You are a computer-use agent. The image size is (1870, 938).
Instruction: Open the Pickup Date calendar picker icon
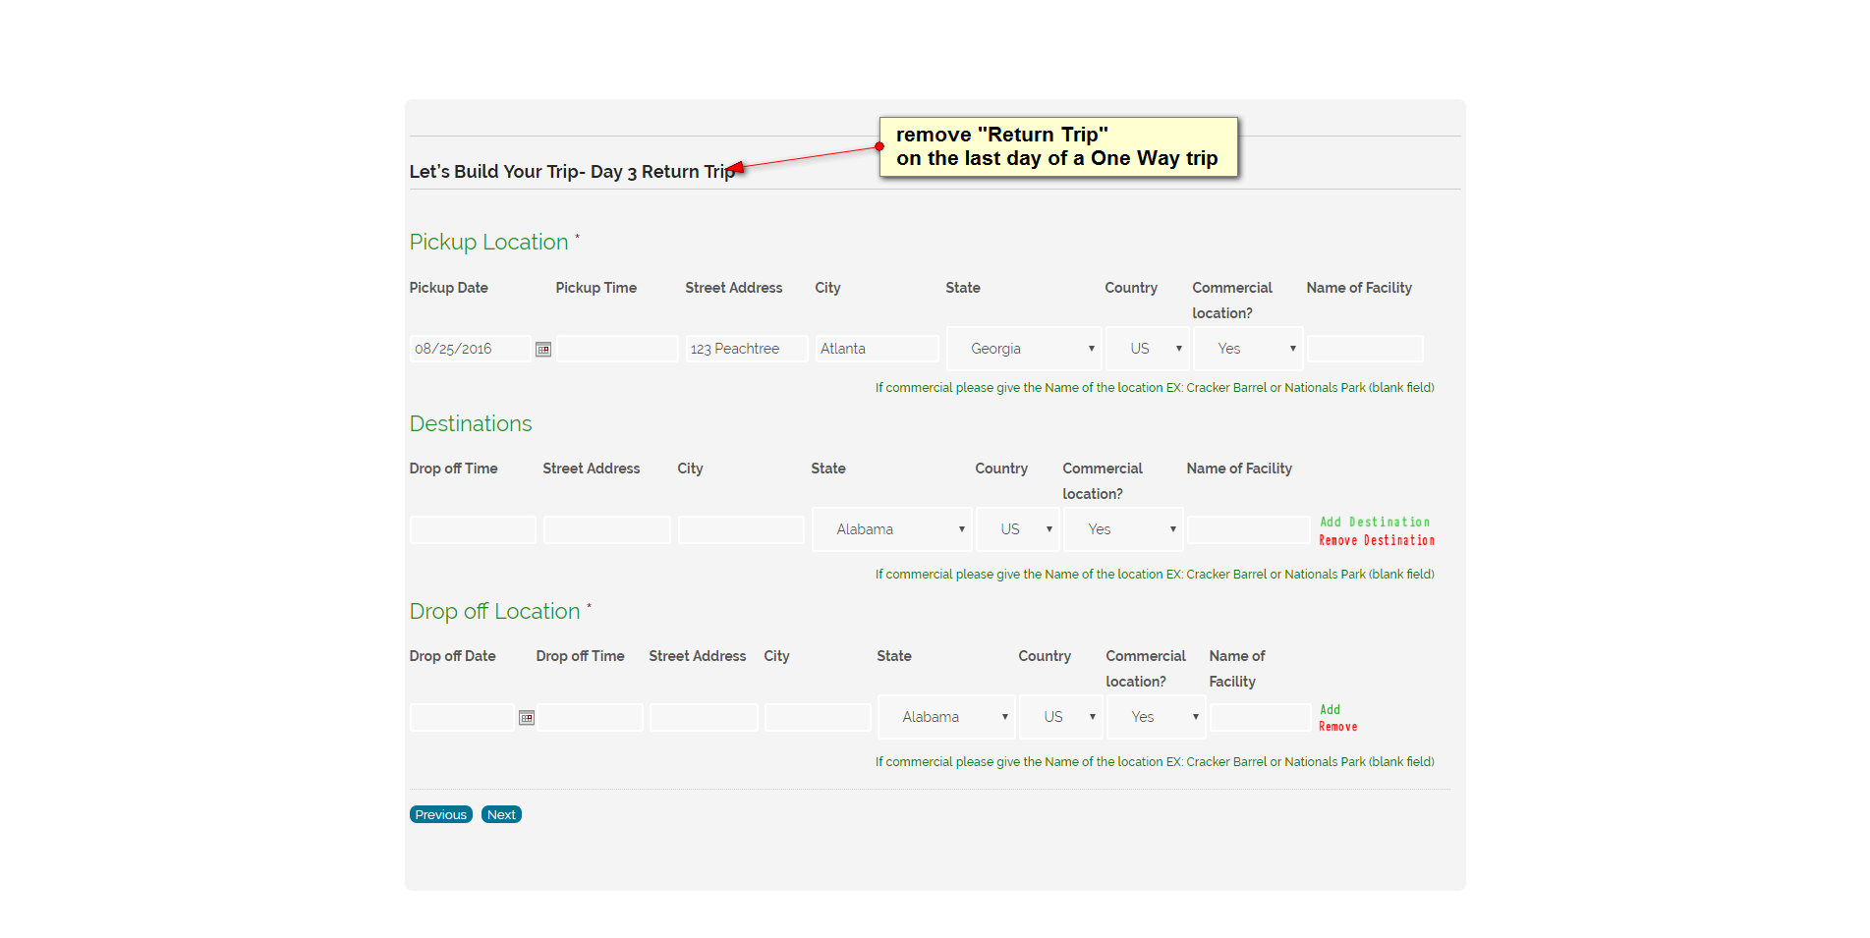point(543,349)
